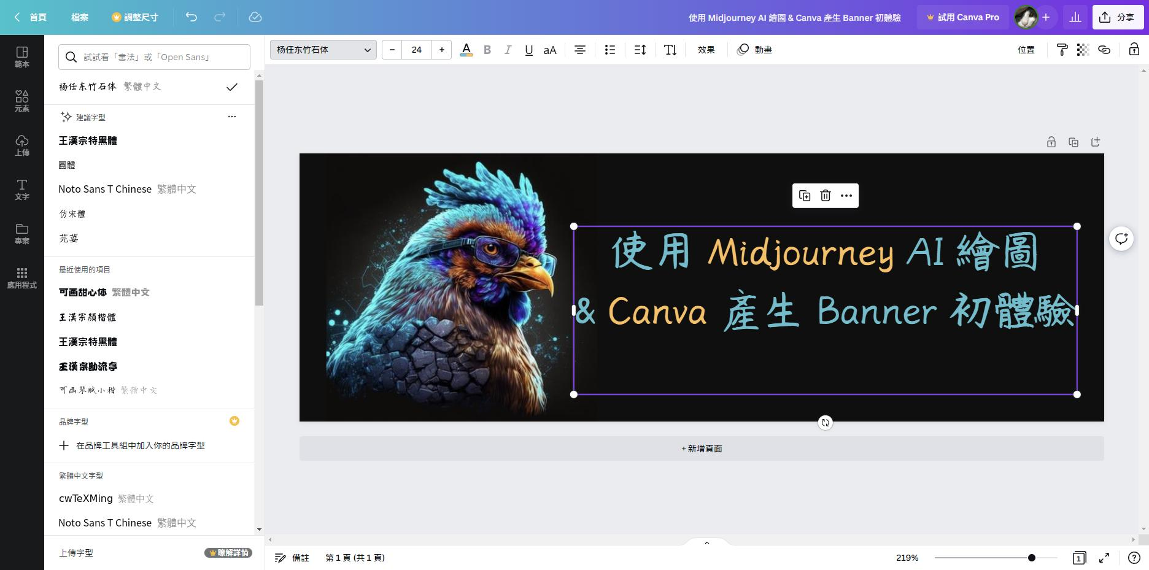
Task: Toggle uppercase aA formatting
Action: click(x=550, y=50)
